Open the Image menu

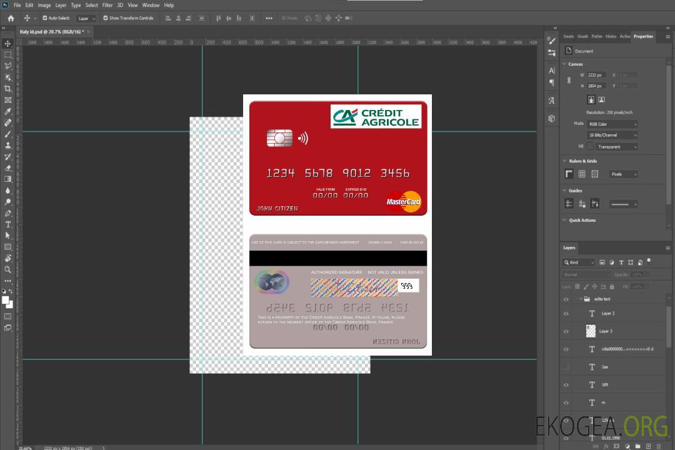click(44, 5)
